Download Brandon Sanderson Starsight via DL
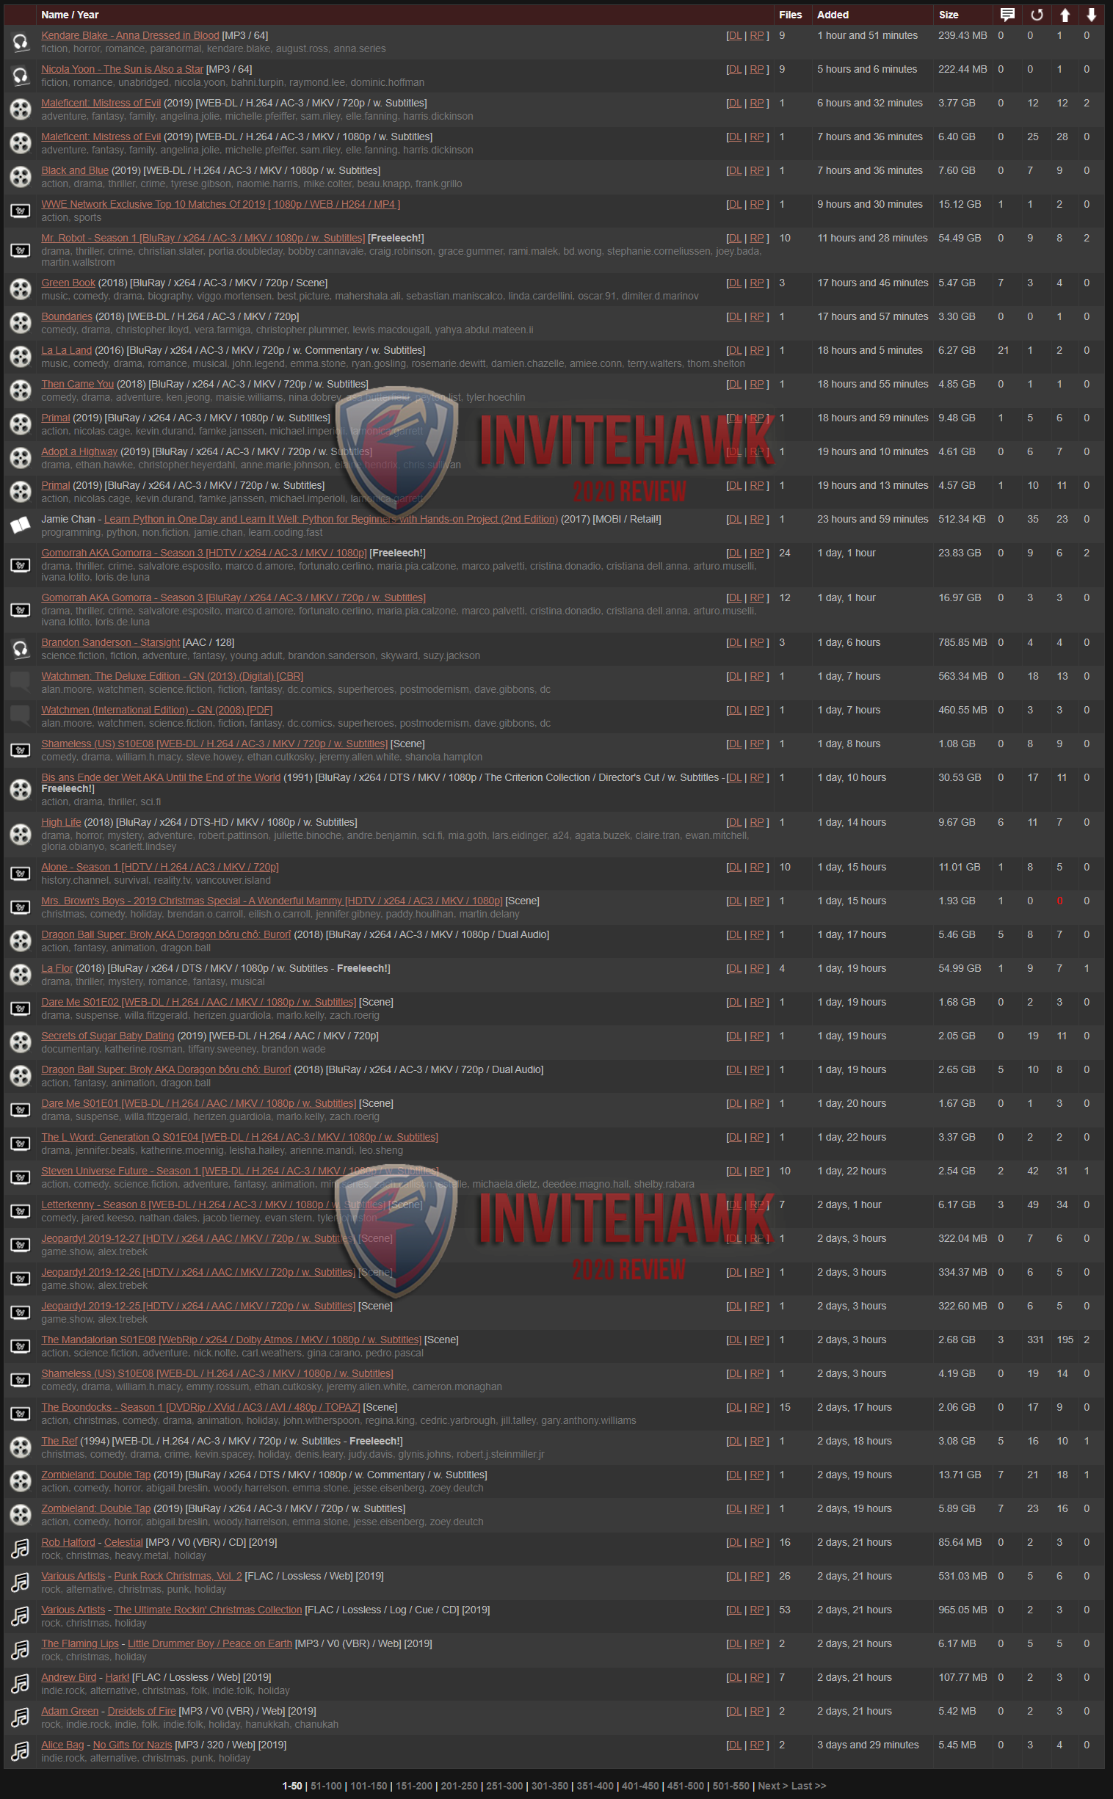Image resolution: width=1113 pixels, height=1799 pixels. 734,643
